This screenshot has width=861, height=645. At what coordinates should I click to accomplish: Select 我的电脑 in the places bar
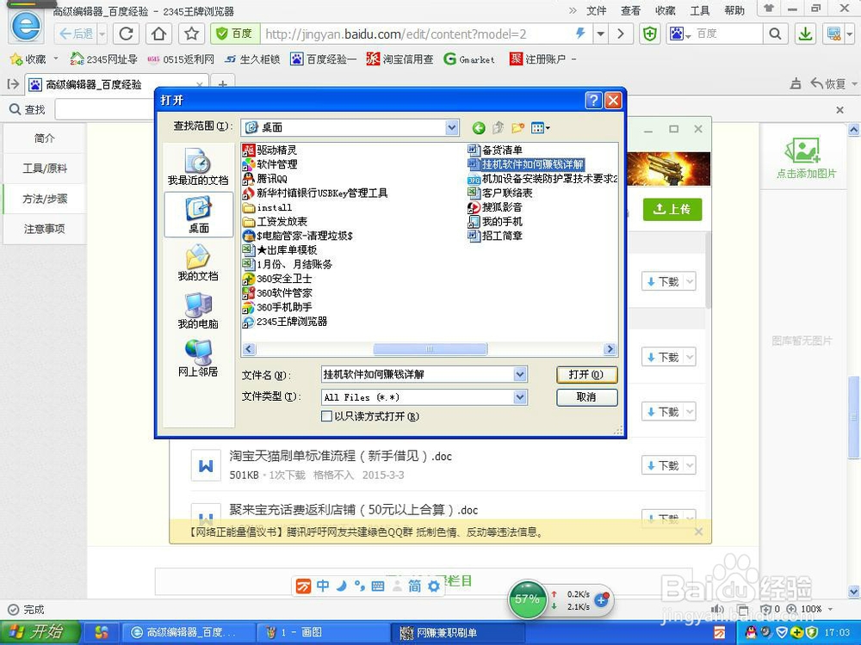[198, 310]
